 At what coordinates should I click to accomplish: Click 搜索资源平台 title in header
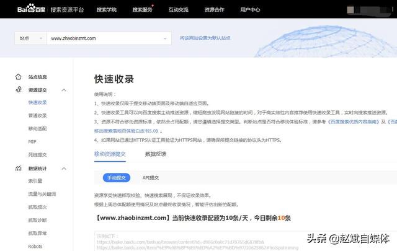(x=67, y=10)
